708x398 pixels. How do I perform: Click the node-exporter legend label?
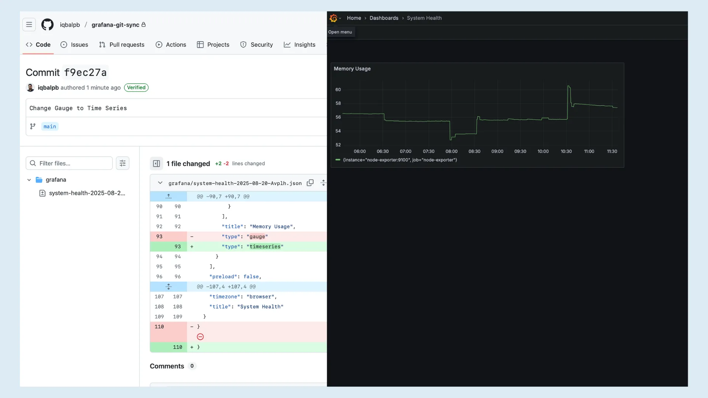(400, 160)
